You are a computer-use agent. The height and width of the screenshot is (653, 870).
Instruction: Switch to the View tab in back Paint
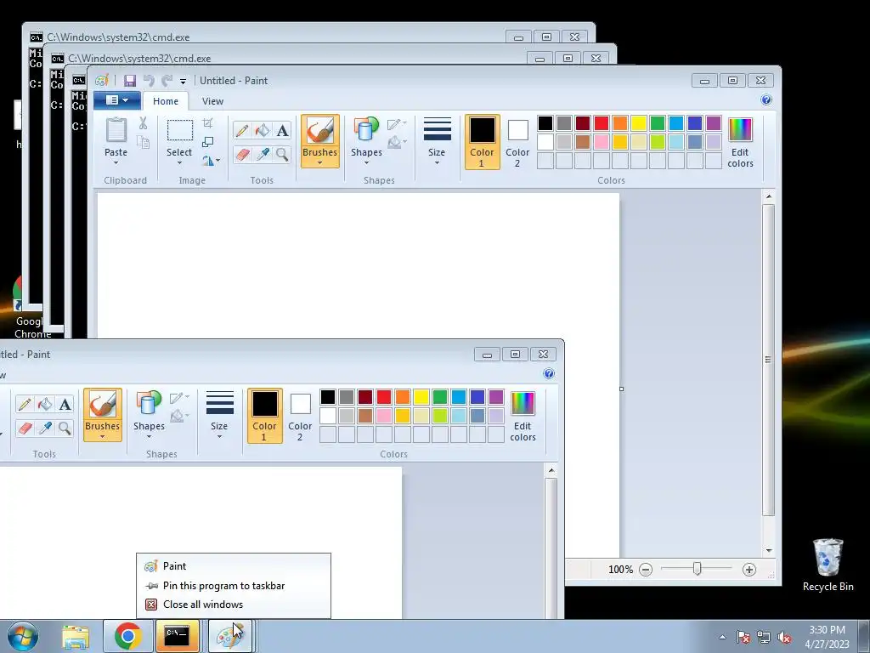(x=212, y=101)
